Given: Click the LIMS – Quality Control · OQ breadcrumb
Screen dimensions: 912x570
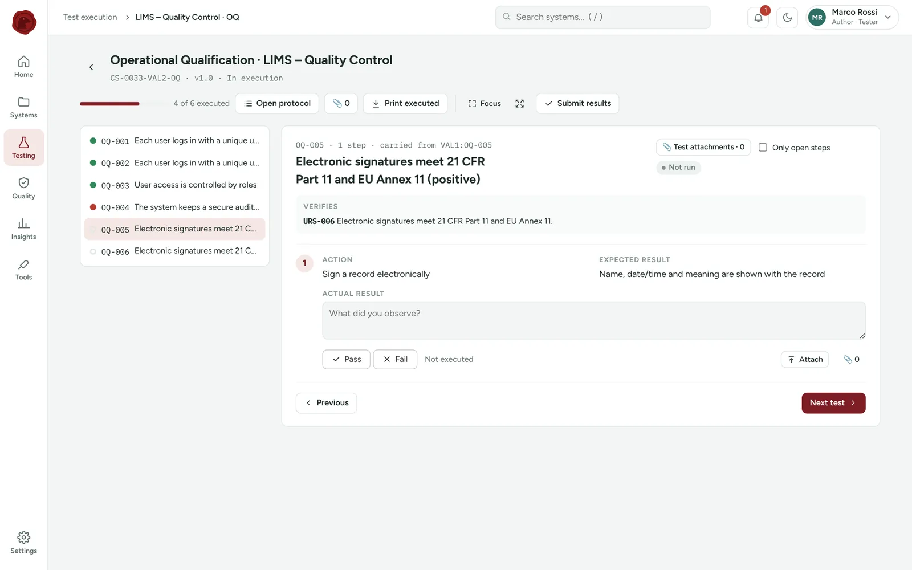Looking at the screenshot, I should click(187, 17).
